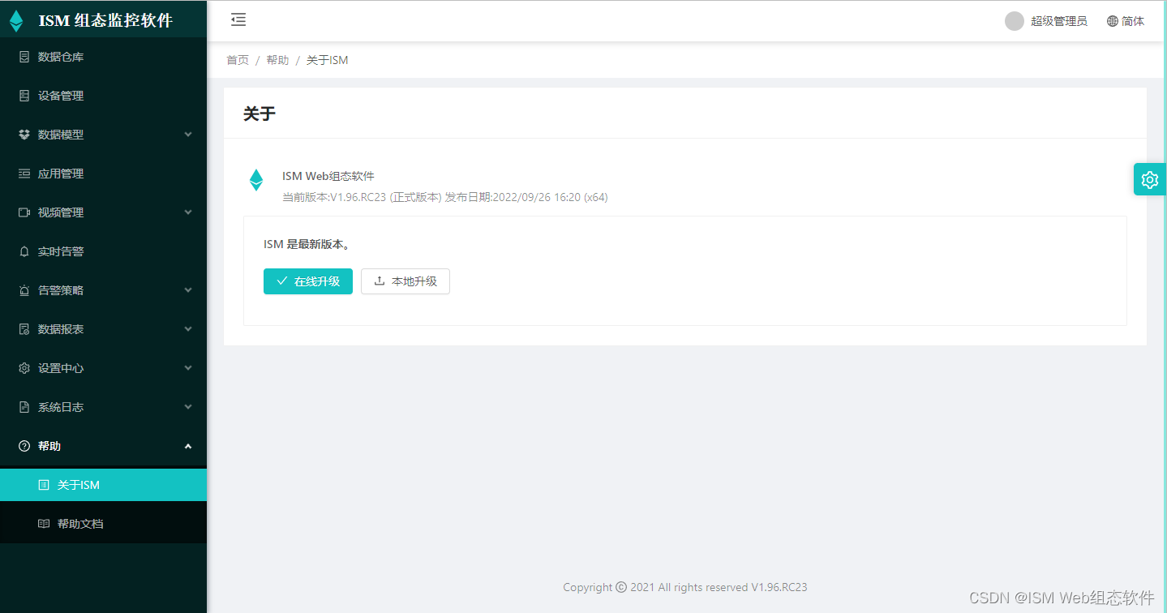Viewport: 1167px width, 613px height.
Task: Click the ISM diamond logo icon
Action: (x=15, y=19)
